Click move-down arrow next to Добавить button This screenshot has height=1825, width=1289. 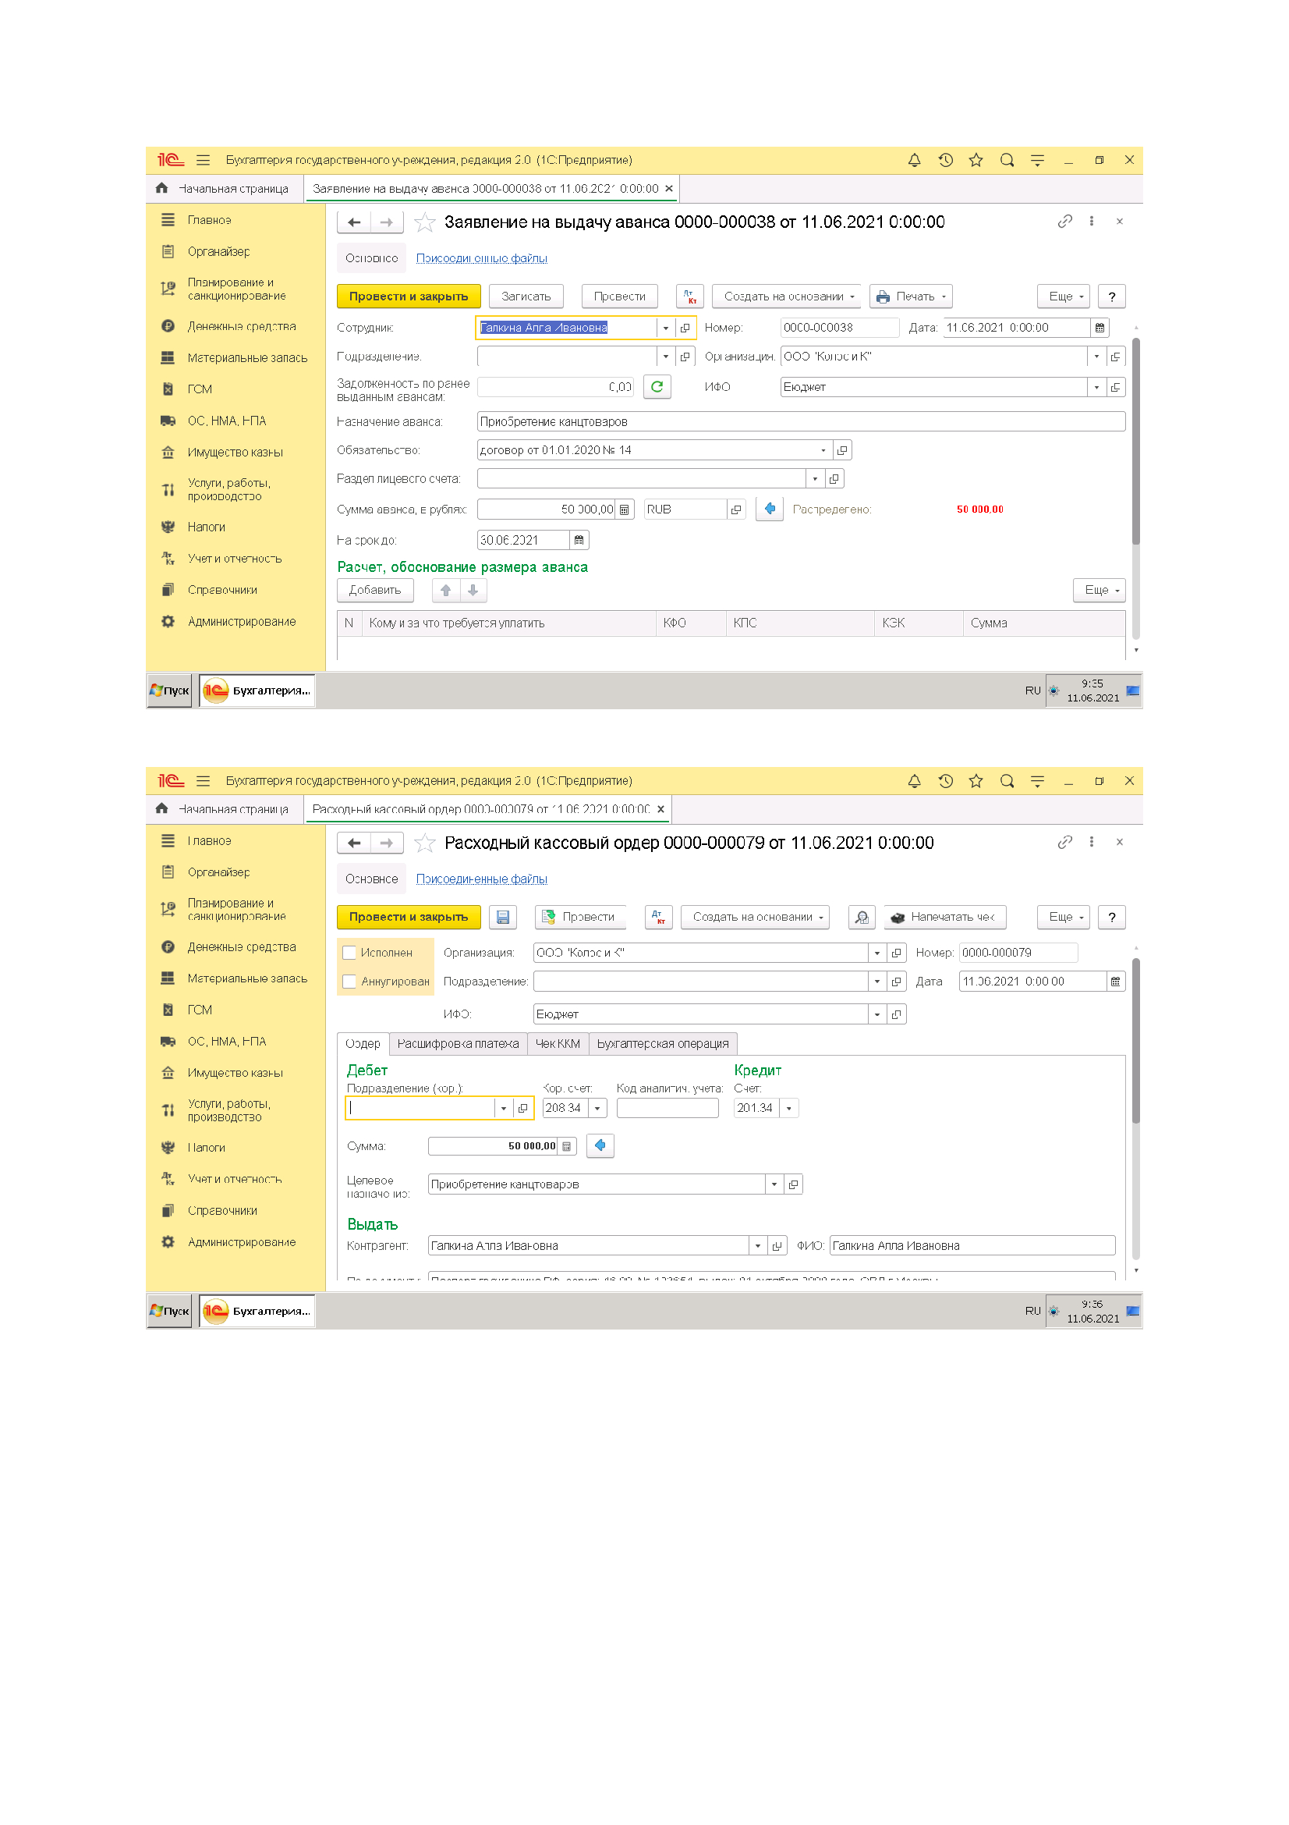(x=473, y=590)
